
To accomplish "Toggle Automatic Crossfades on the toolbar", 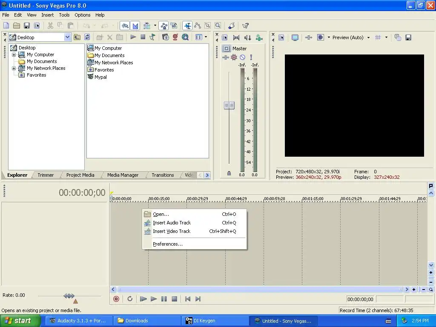I will click(135, 26).
